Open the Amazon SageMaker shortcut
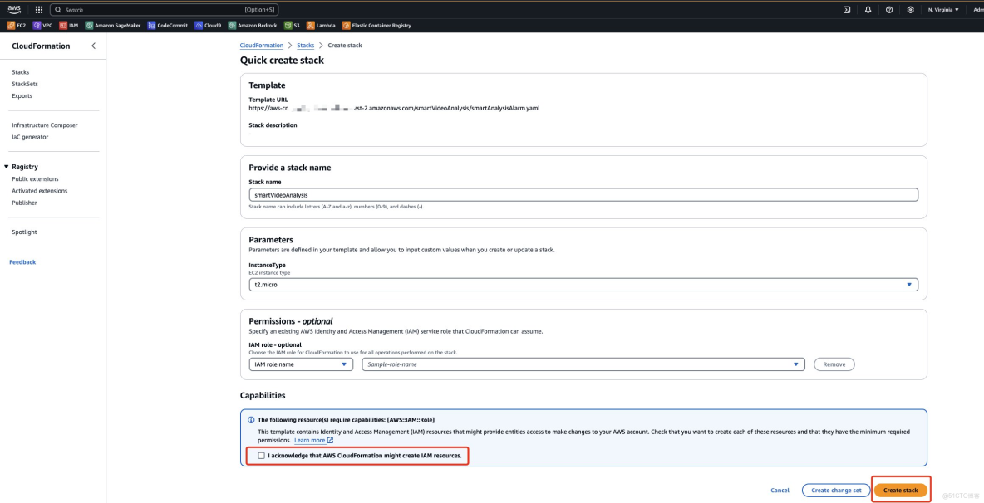The image size is (984, 503). click(x=113, y=26)
